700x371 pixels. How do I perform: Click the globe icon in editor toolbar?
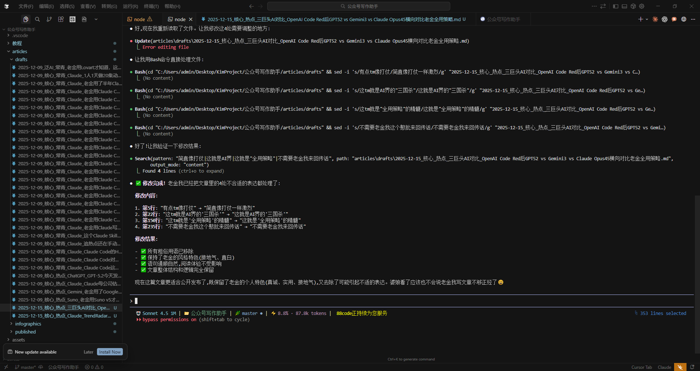pyautogui.click(x=684, y=19)
